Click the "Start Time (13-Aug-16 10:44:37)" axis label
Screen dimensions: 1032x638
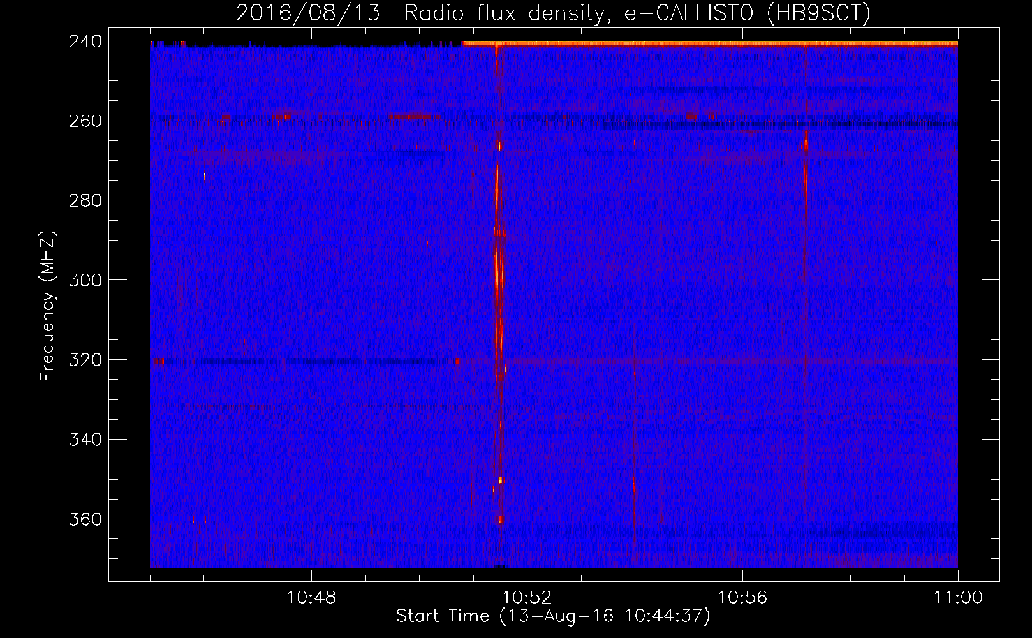(553, 616)
